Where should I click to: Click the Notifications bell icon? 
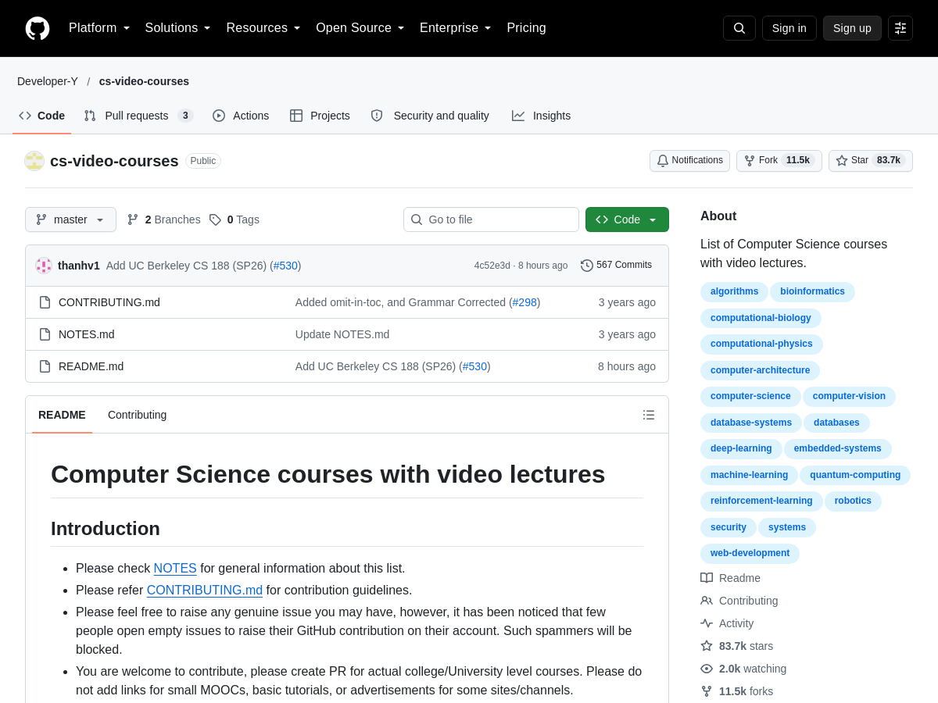[663, 161]
